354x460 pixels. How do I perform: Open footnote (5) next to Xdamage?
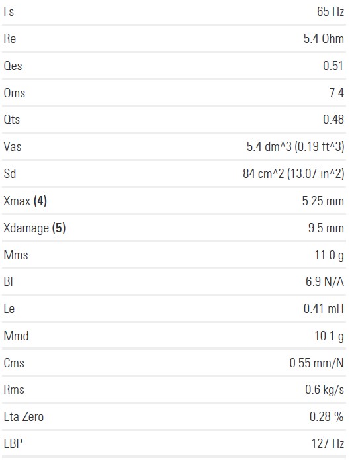[x=59, y=228]
